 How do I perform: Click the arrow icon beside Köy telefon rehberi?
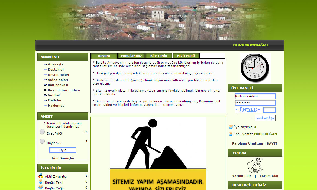(46, 90)
